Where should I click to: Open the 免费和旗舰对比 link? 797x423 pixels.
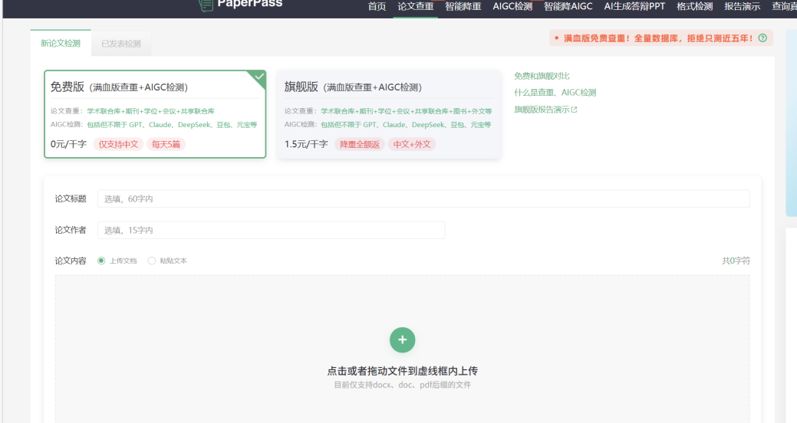pos(542,76)
